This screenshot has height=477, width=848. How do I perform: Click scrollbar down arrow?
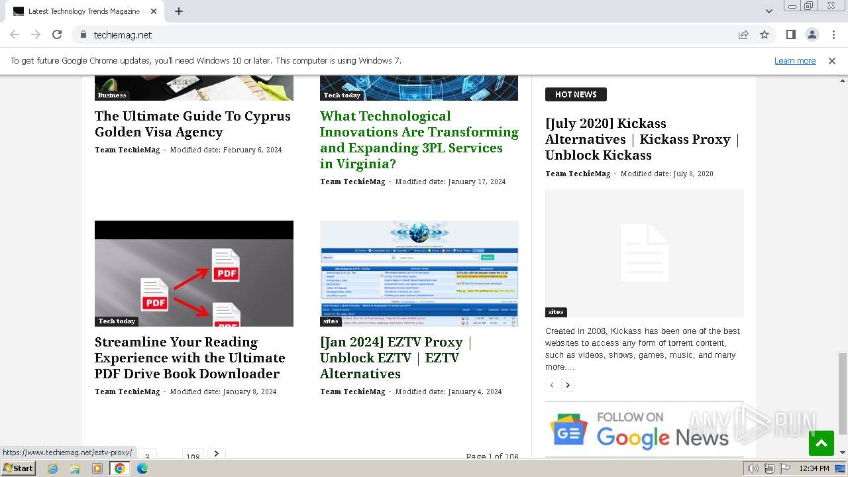pyautogui.click(x=843, y=453)
